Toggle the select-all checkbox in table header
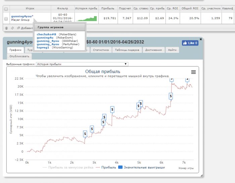Viewport: 235px width, 183px height. (x=6, y=9)
